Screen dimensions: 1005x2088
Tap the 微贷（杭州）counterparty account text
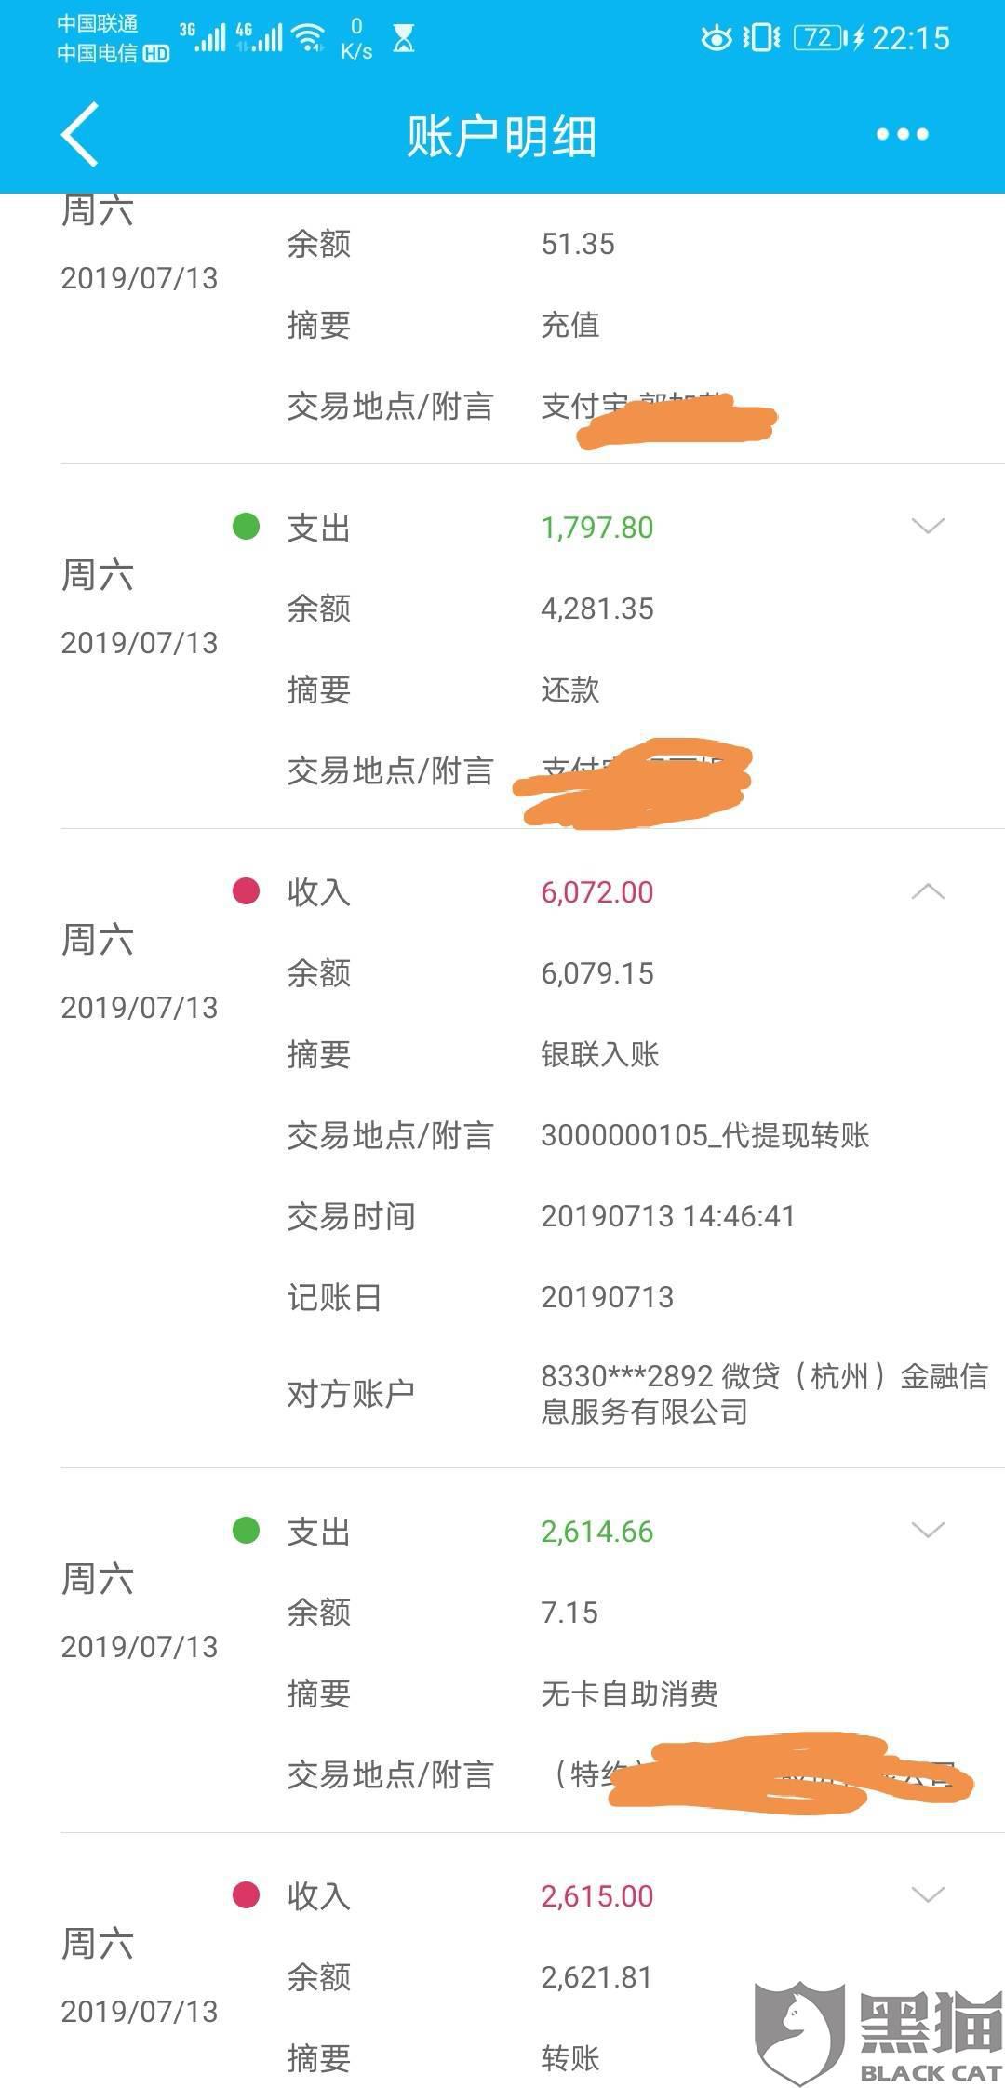[763, 1393]
